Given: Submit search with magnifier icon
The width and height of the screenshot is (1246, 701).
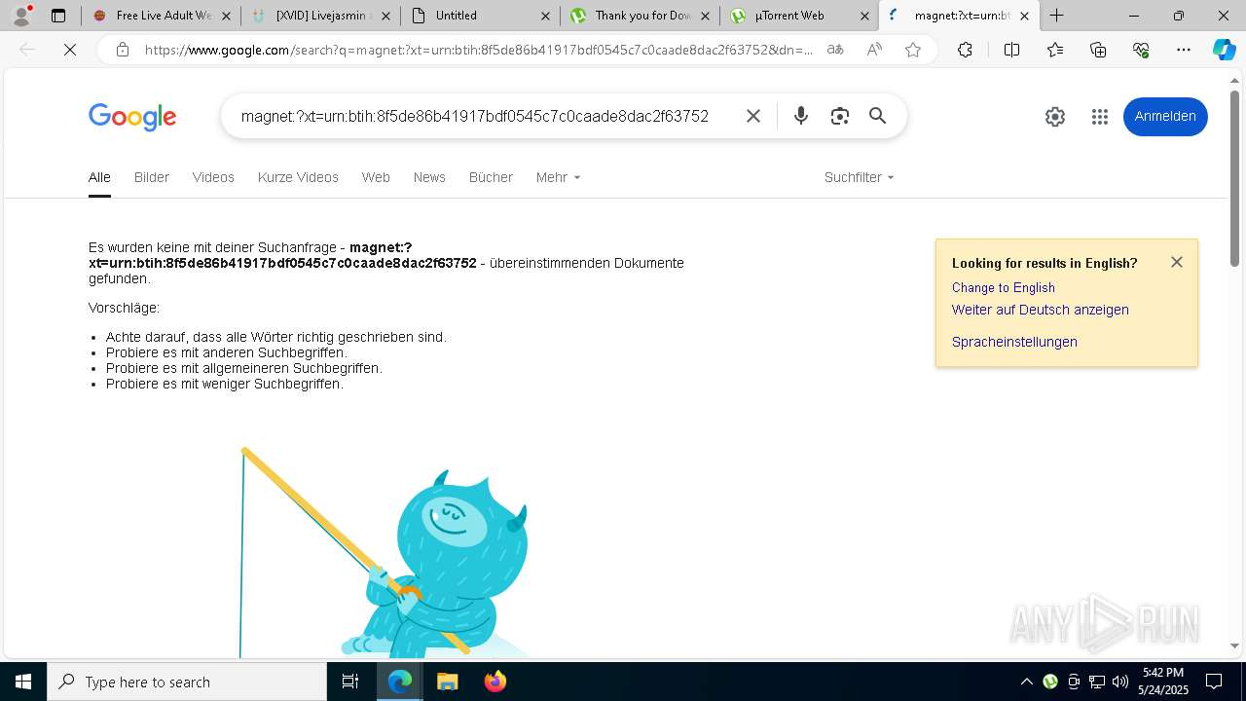Looking at the screenshot, I should 877,116.
